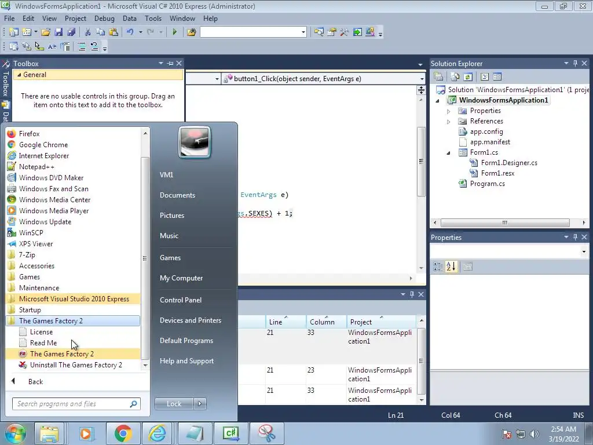This screenshot has height=445, width=593.
Task: Click the clock showing 2:54 AM
Action: click(563, 429)
